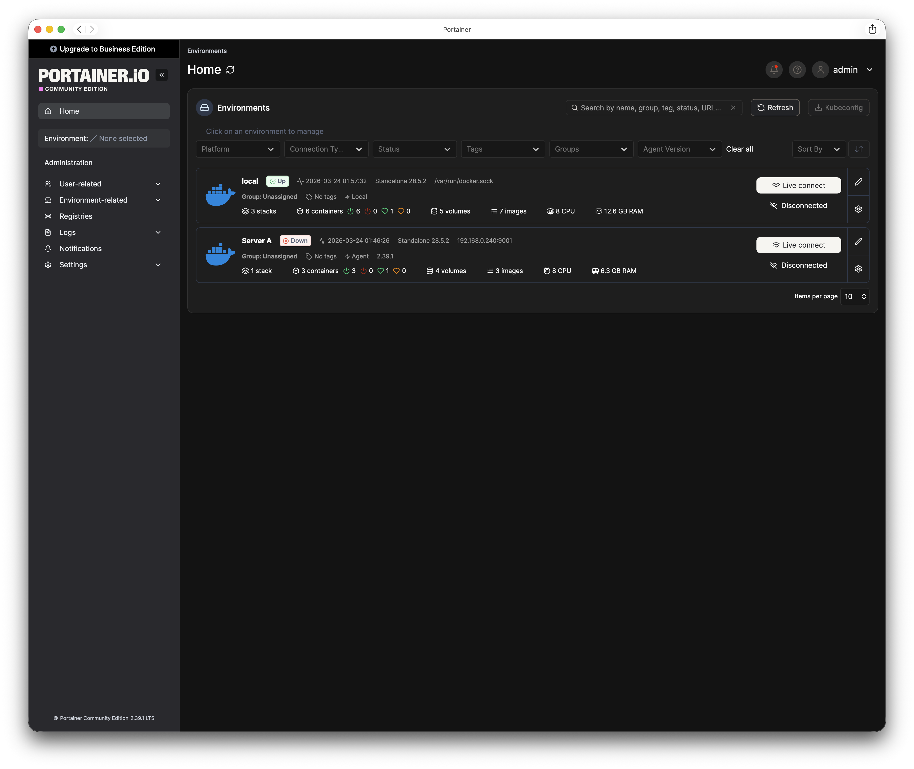
Task: Click Clear all filters link
Action: pyautogui.click(x=739, y=149)
